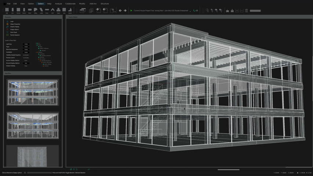The height and width of the screenshot is (176, 313).
Task: Select the top colored building thumbnail
Action: click(x=33, y=92)
